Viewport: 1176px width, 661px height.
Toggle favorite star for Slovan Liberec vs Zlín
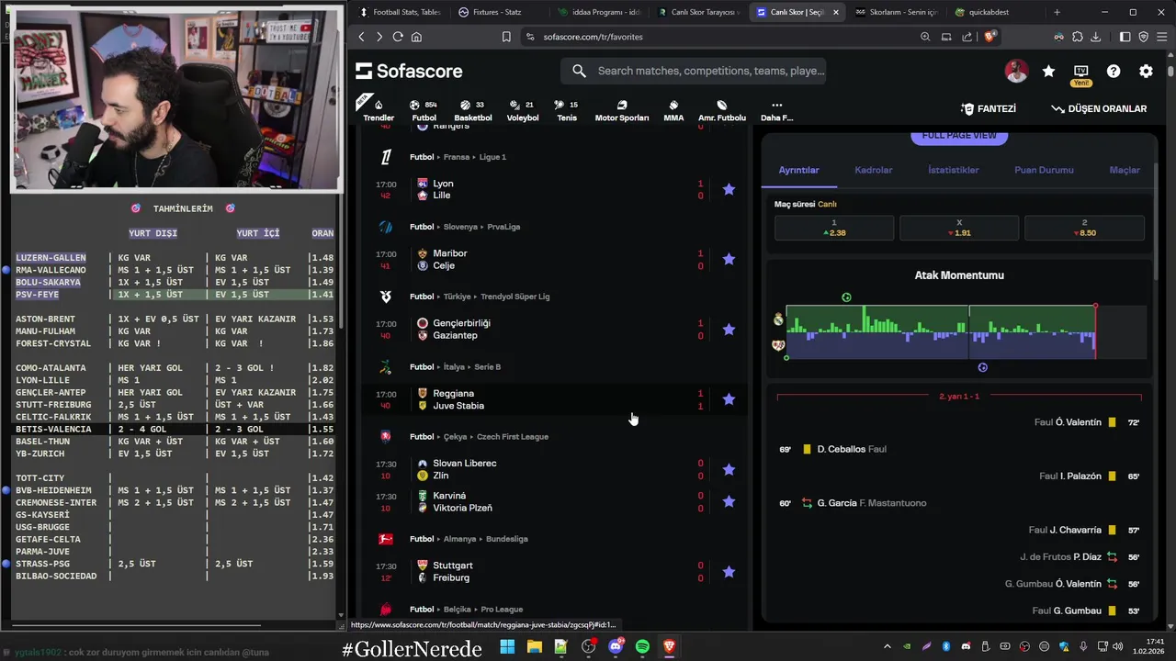(729, 469)
